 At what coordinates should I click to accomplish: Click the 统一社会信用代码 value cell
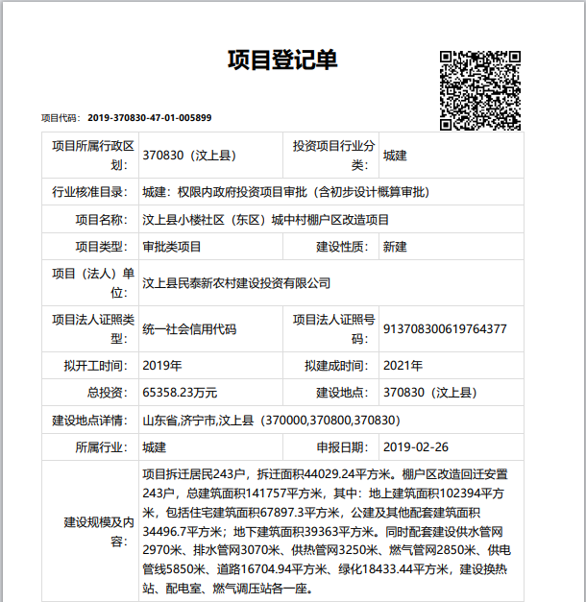click(x=189, y=328)
